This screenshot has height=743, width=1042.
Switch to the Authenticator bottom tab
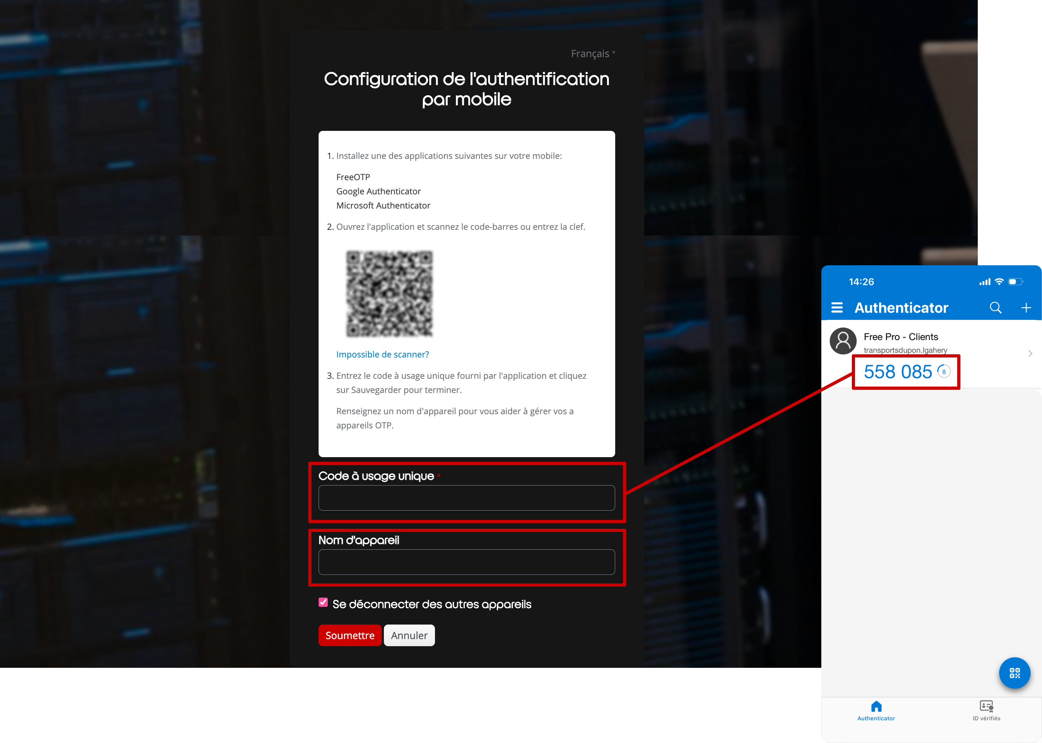[876, 710]
